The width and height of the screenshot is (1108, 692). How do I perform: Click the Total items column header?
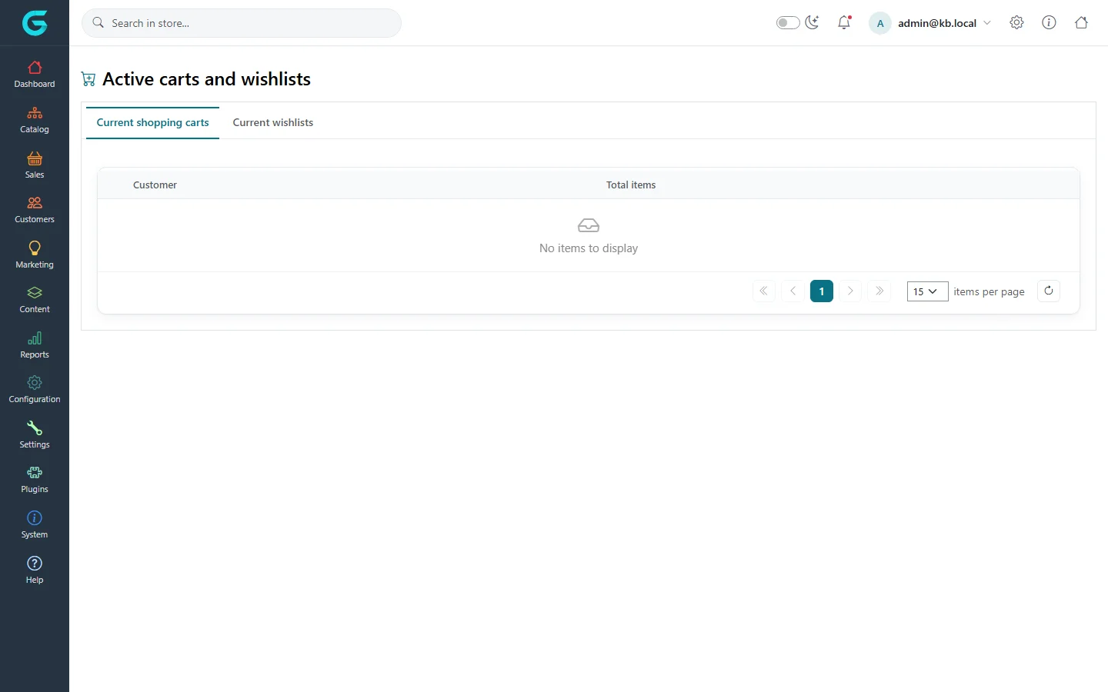(x=631, y=185)
